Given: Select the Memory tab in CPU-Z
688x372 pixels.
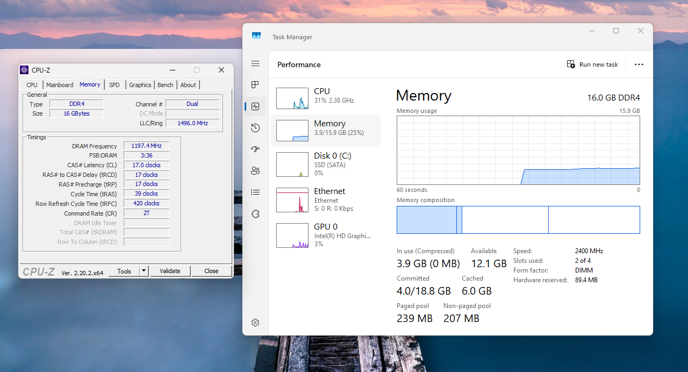Looking at the screenshot, I should [x=90, y=84].
